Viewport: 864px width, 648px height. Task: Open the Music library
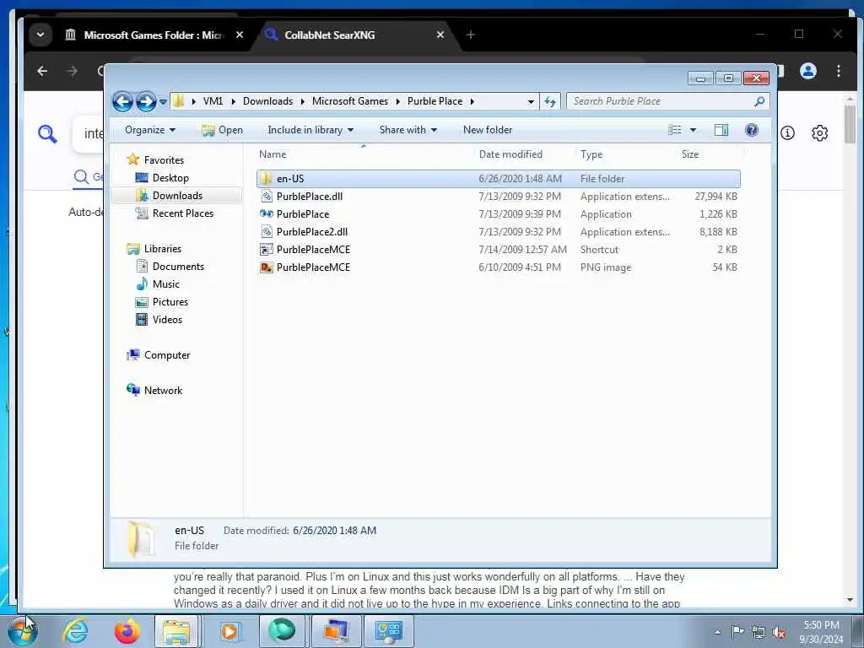(x=166, y=284)
